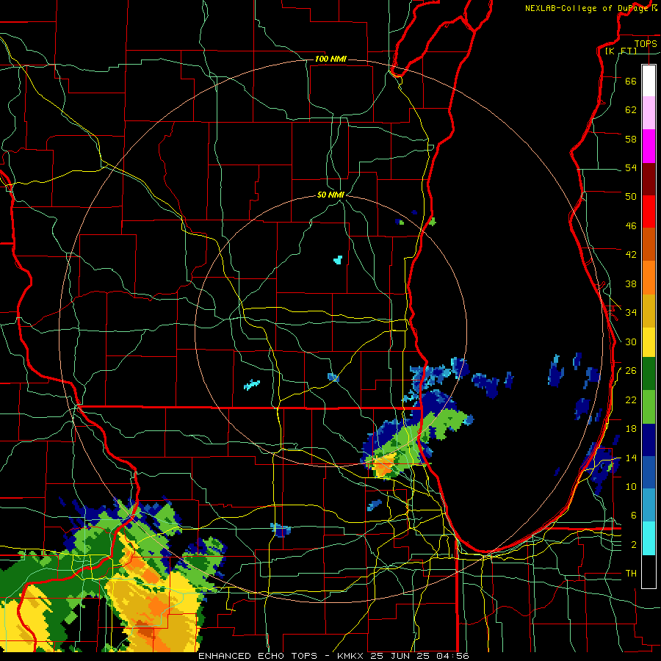This screenshot has height=661, width=661.
Task: Click the "46" legend value
Action: pos(631,226)
